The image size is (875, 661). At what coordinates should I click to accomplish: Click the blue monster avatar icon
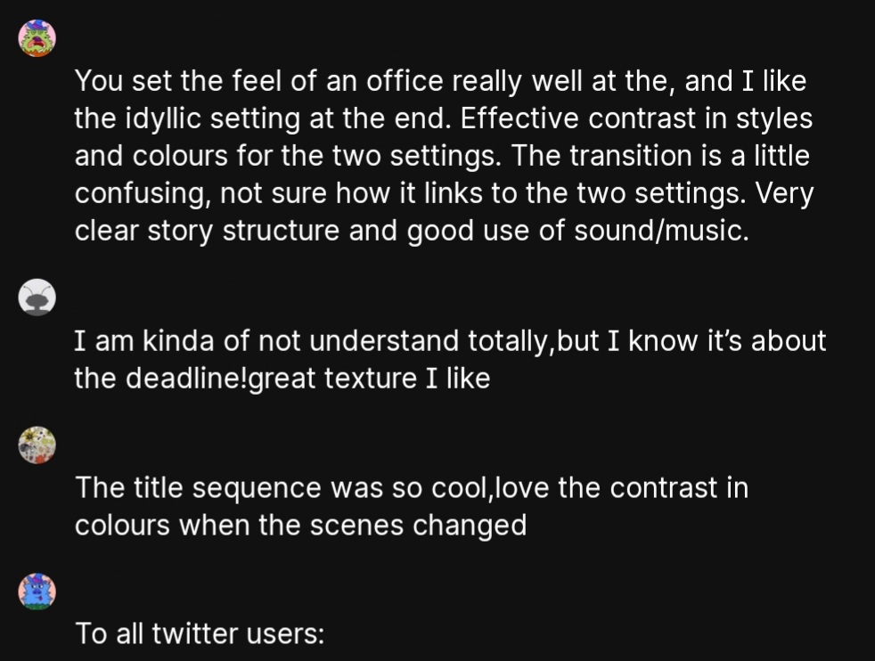(37, 592)
